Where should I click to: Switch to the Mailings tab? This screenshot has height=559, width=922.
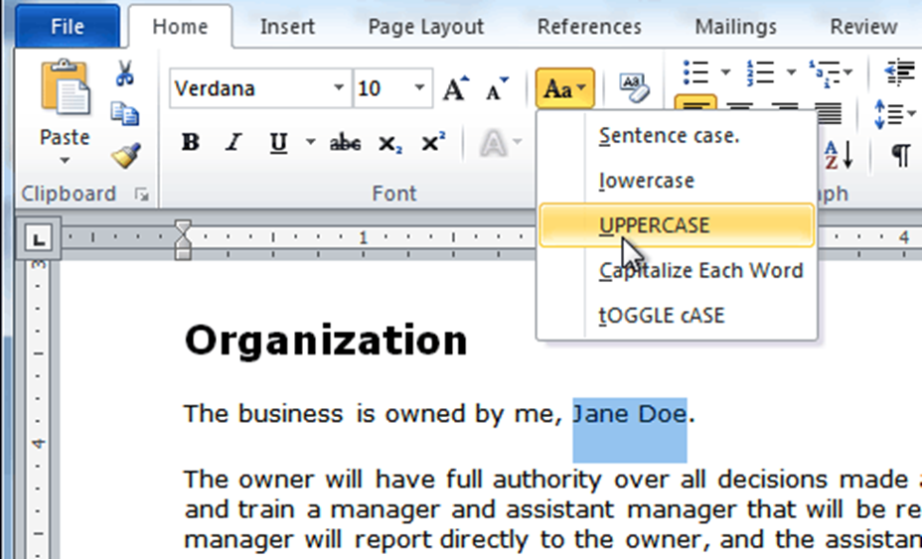[735, 27]
